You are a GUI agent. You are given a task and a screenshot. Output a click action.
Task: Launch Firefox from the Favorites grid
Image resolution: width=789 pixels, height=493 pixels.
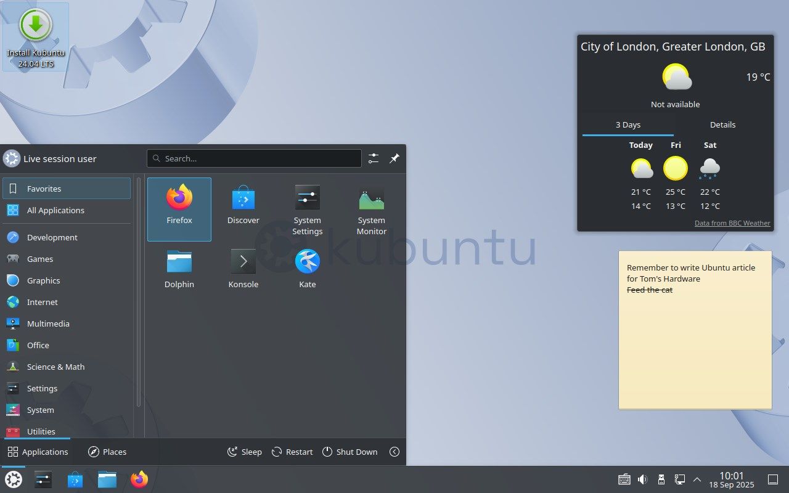(179, 210)
